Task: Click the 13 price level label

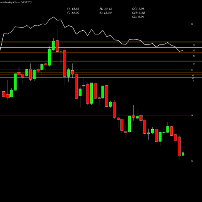Action: point(194,56)
